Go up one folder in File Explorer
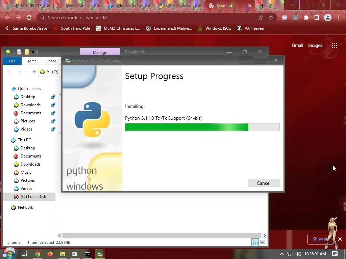The width and height of the screenshot is (346, 259). click(34, 72)
